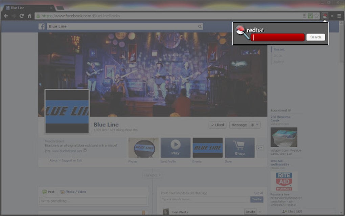Screen dimensions: 345x216
Task: Click the Facebook search magnifier icon
Action: point(200,26)
